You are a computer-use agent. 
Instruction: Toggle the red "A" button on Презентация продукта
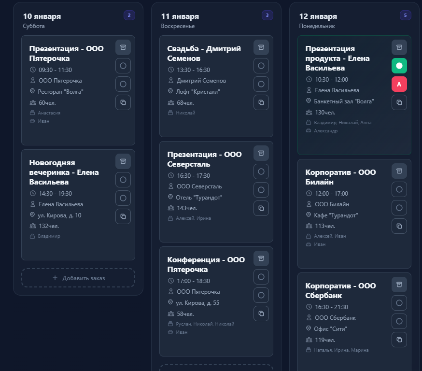[399, 84]
